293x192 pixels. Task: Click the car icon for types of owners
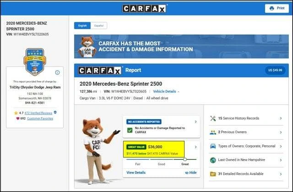tap(213, 146)
